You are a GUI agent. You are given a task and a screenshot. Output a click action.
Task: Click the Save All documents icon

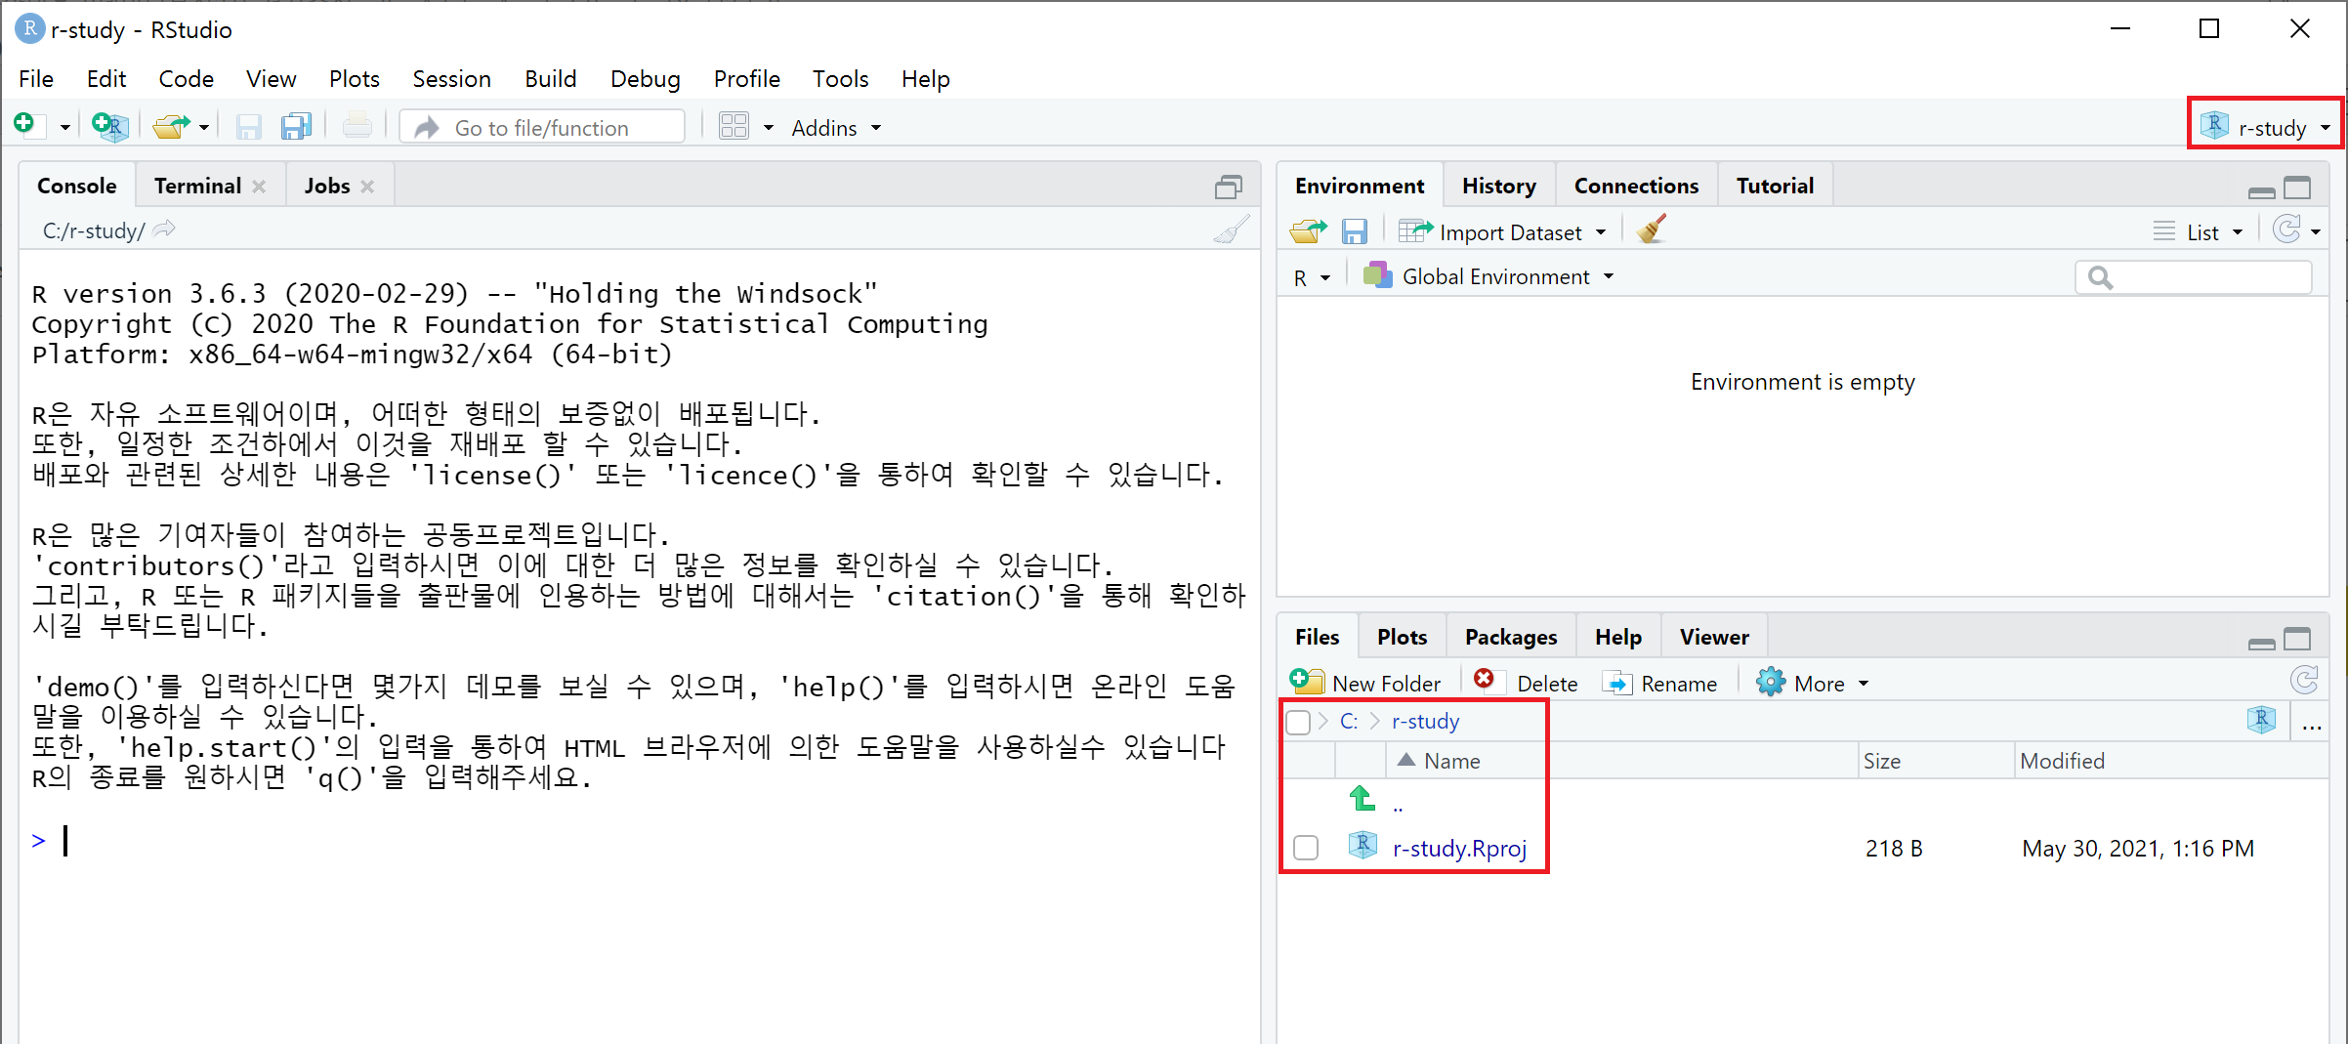coord(295,127)
